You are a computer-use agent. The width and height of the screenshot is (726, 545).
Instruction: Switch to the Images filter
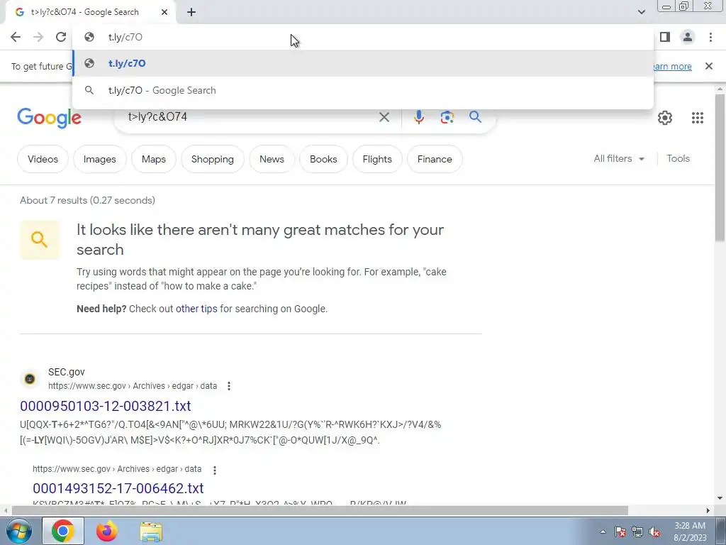(x=99, y=159)
